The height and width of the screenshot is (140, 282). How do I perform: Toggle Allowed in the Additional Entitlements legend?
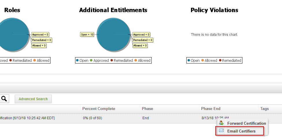click(144, 61)
